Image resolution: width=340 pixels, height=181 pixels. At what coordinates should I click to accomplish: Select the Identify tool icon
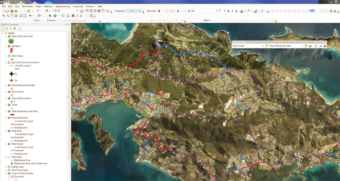(x=55, y=16)
